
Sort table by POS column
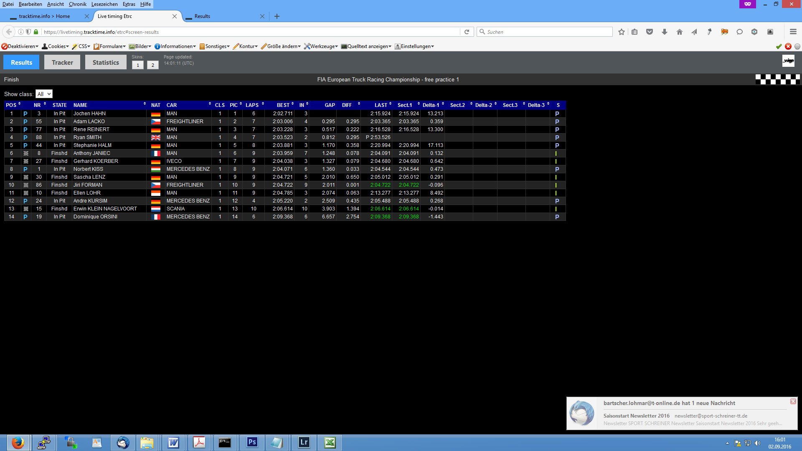tap(13, 105)
